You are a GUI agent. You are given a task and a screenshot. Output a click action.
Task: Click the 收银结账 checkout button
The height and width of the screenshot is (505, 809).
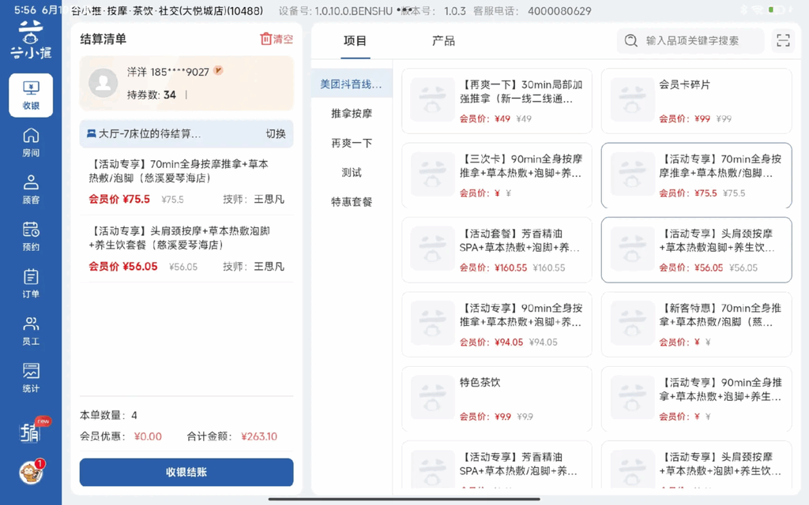point(186,472)
